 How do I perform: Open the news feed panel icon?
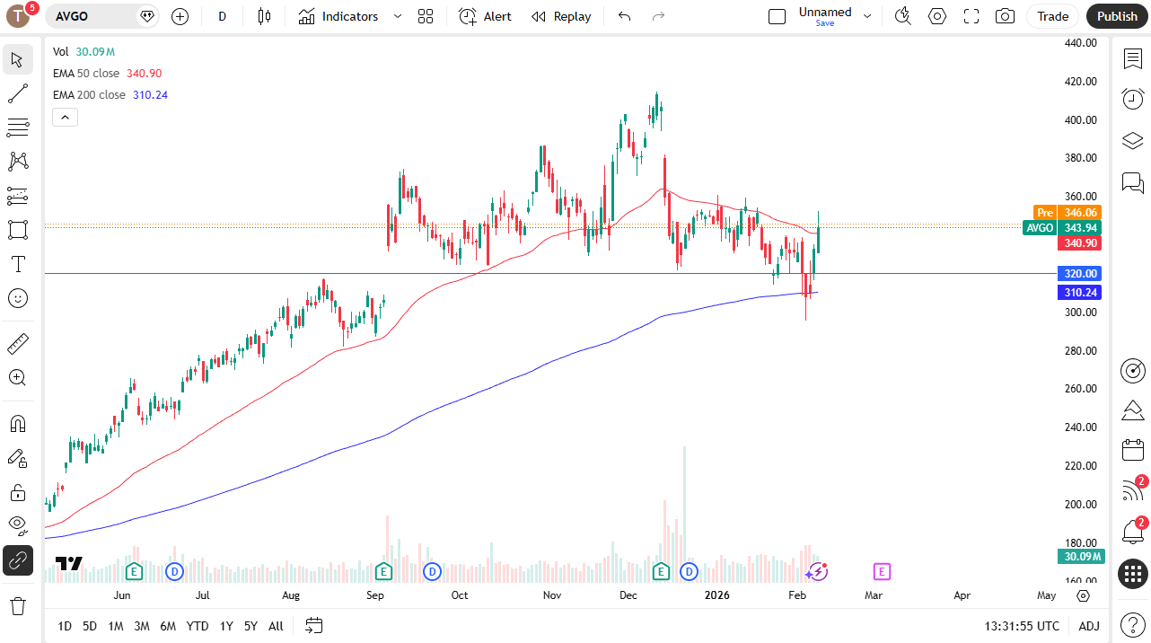[x=1133, y=490]
